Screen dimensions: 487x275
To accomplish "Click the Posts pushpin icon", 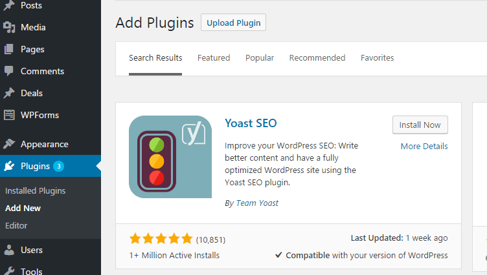I will (9, 5).
